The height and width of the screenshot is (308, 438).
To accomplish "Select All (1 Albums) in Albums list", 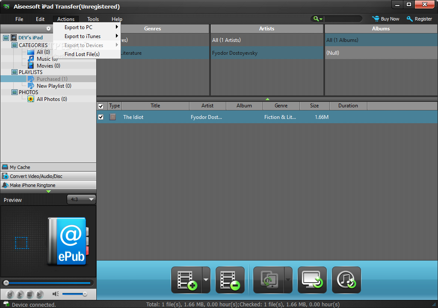I will [x=381, y=40].
